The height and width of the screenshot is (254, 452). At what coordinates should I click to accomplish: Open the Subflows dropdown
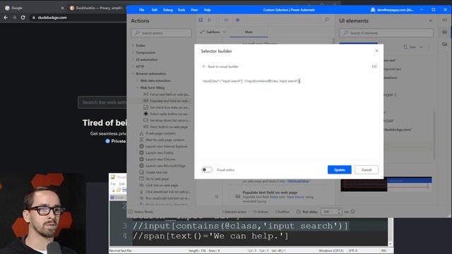(213, 32)
